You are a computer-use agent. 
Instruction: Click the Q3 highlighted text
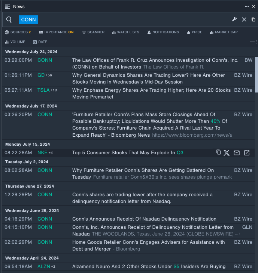pyautogui.click(x=180, y=153)
